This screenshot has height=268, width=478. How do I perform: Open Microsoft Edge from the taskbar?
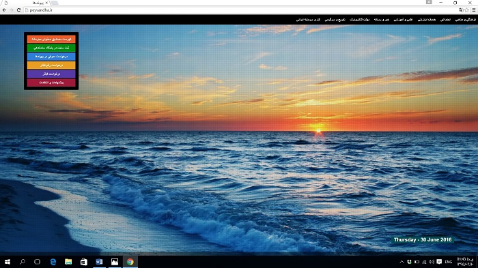pos(53,262)
